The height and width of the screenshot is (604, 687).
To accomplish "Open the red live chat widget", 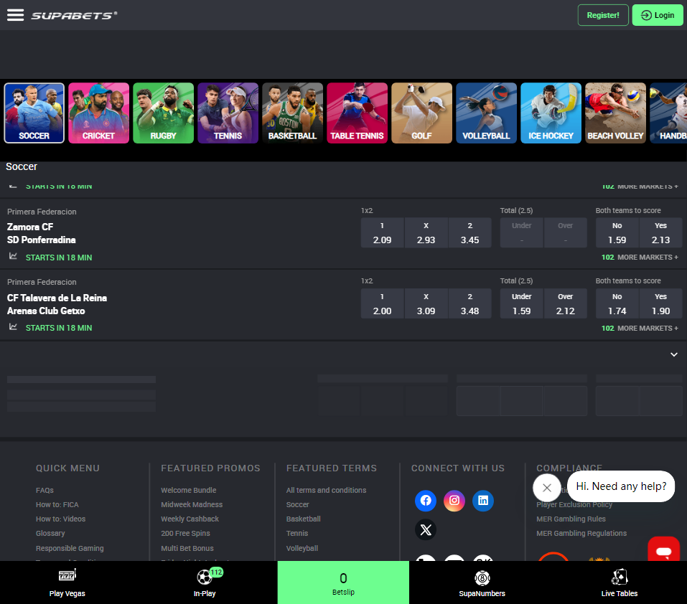I will click(664, 550).
